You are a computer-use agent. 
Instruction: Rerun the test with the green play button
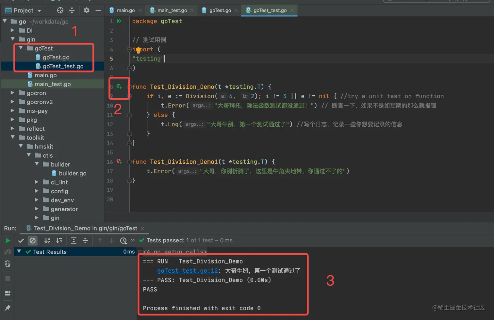tap(8, 241)
